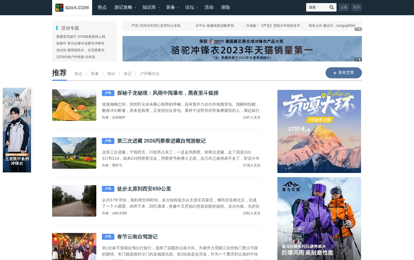This screenshot has height=260, width=414.
Task: Click the road thumbnail of 徒步太原到西安
Action: coord(74,201)
